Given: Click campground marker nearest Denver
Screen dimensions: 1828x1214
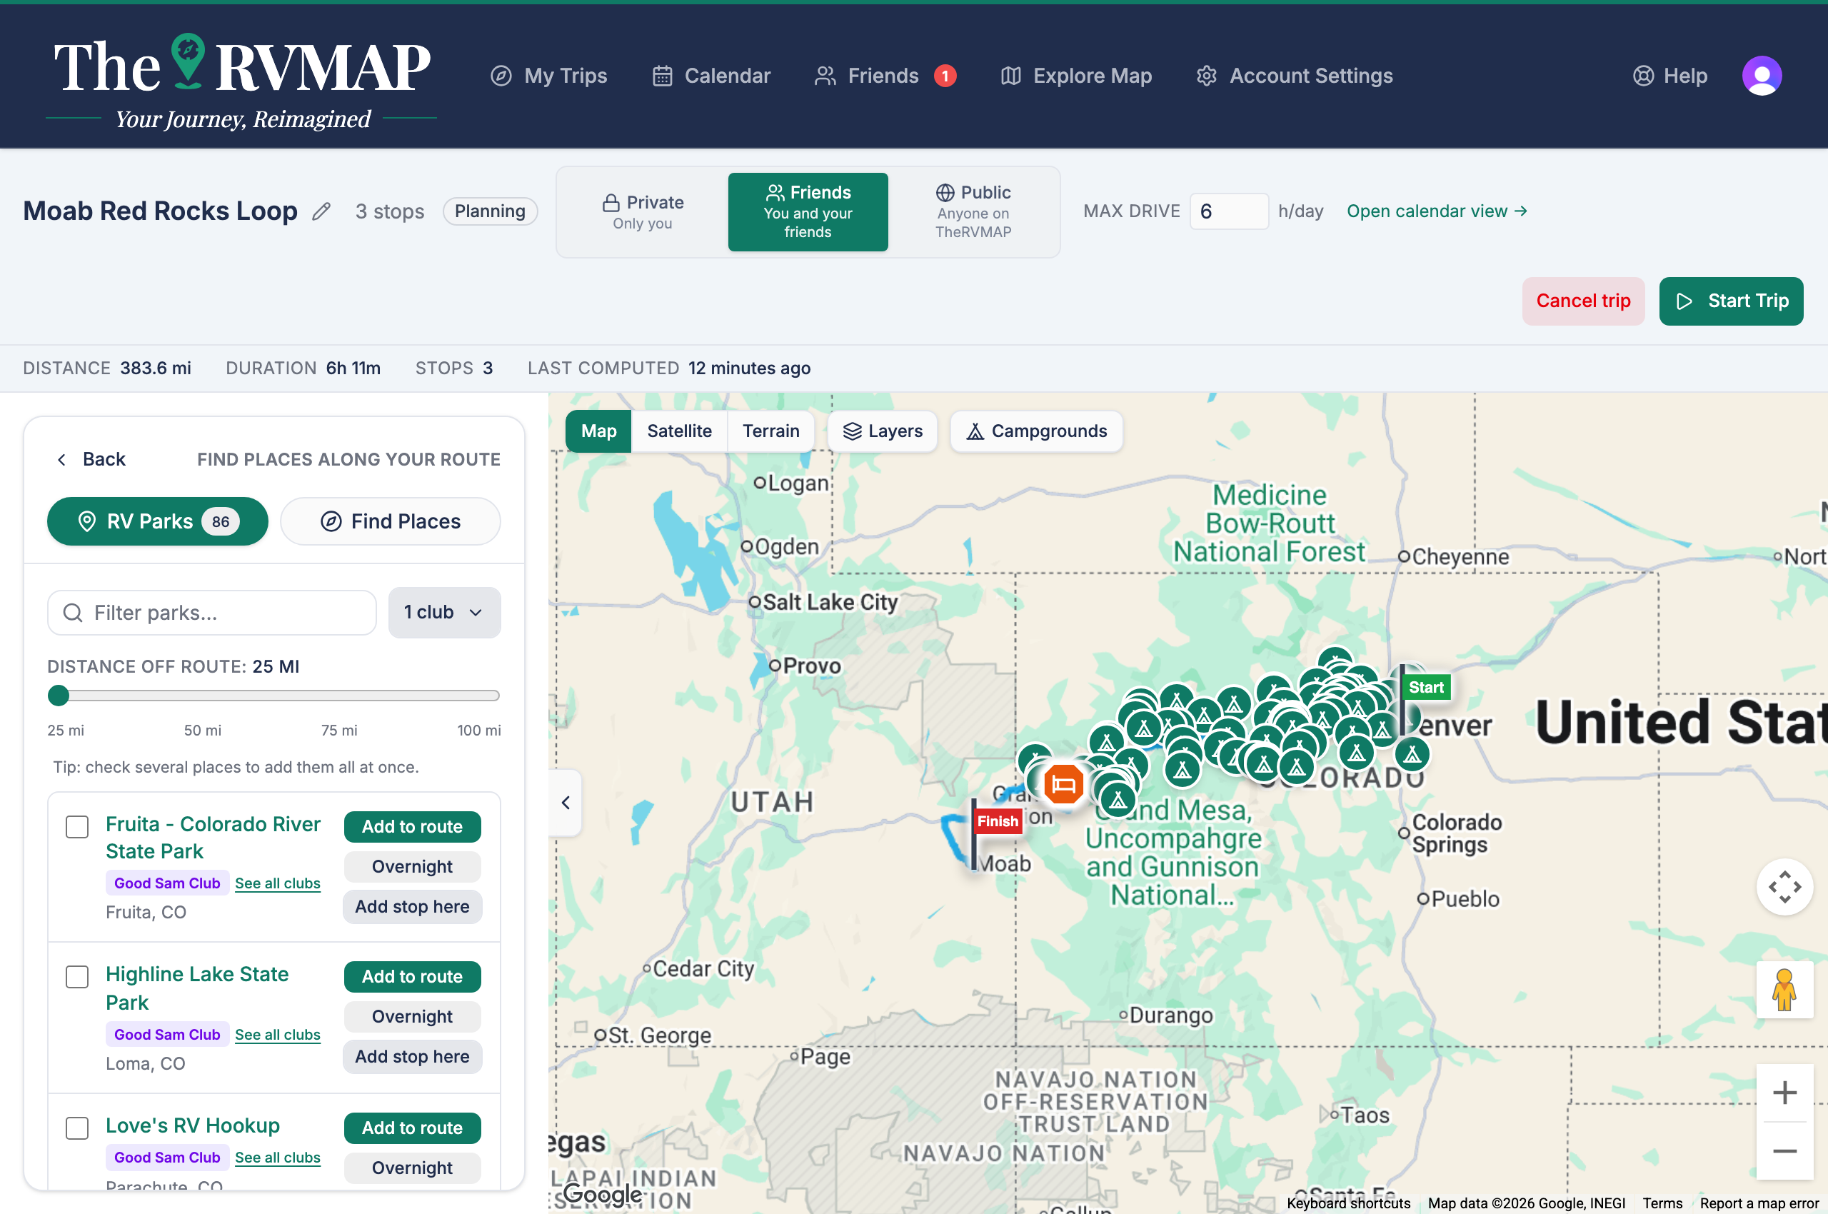Looking at the screenshot, I should click(x=1412, y=753).
